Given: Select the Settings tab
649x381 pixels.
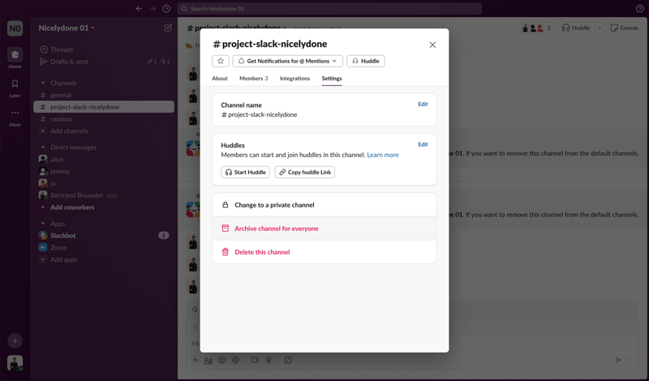Looking at the screenshot, I should [x=332, y=78].
